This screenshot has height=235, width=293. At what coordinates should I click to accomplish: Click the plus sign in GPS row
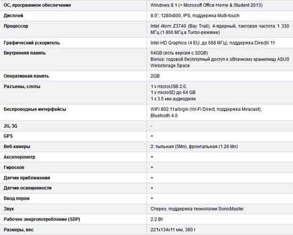point(152,136)
